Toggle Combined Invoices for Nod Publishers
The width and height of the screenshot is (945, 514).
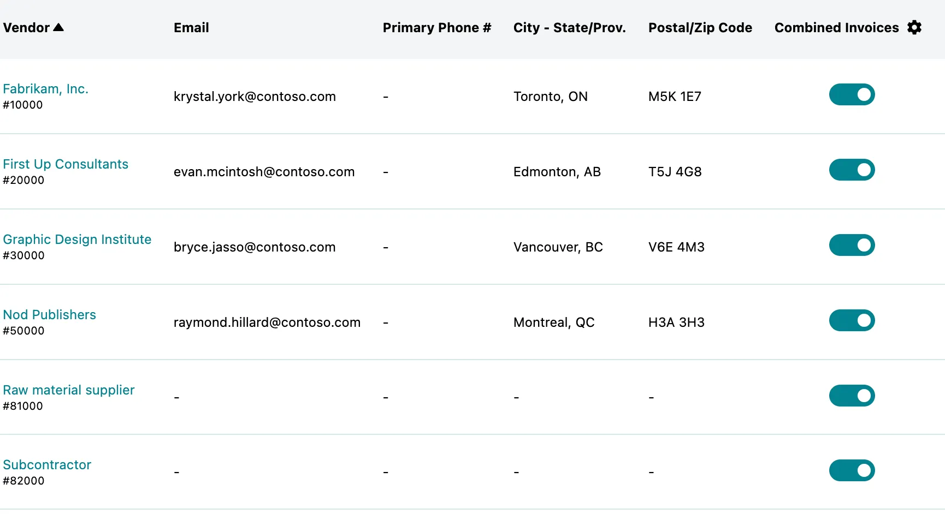[852, 320]
